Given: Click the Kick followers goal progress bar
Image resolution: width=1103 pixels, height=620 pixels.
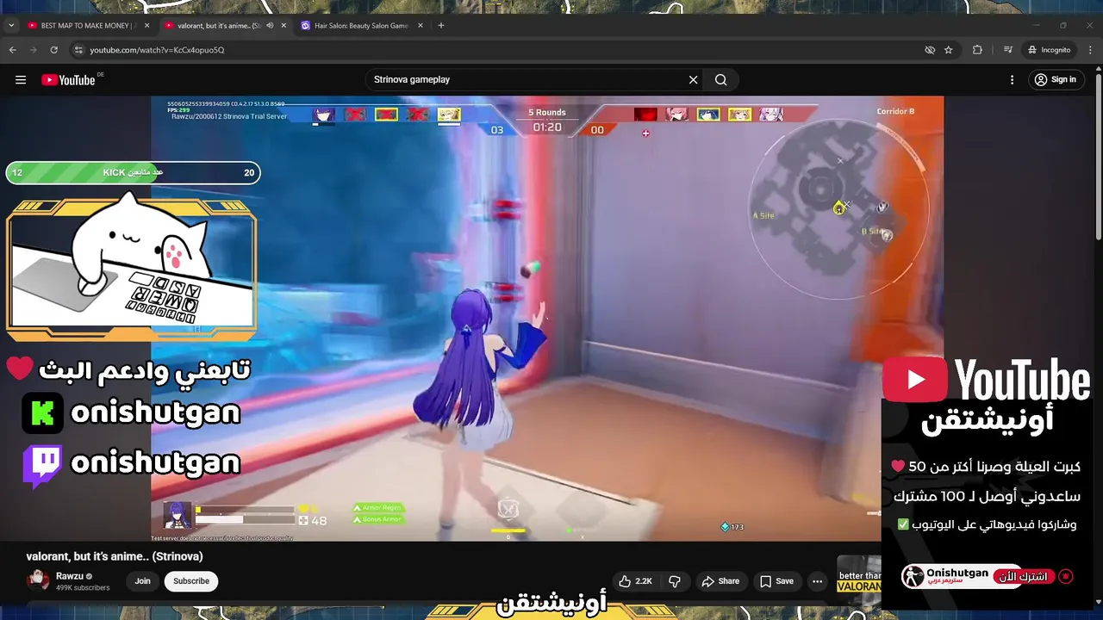Looking at the screenshot, I should 133,172.
